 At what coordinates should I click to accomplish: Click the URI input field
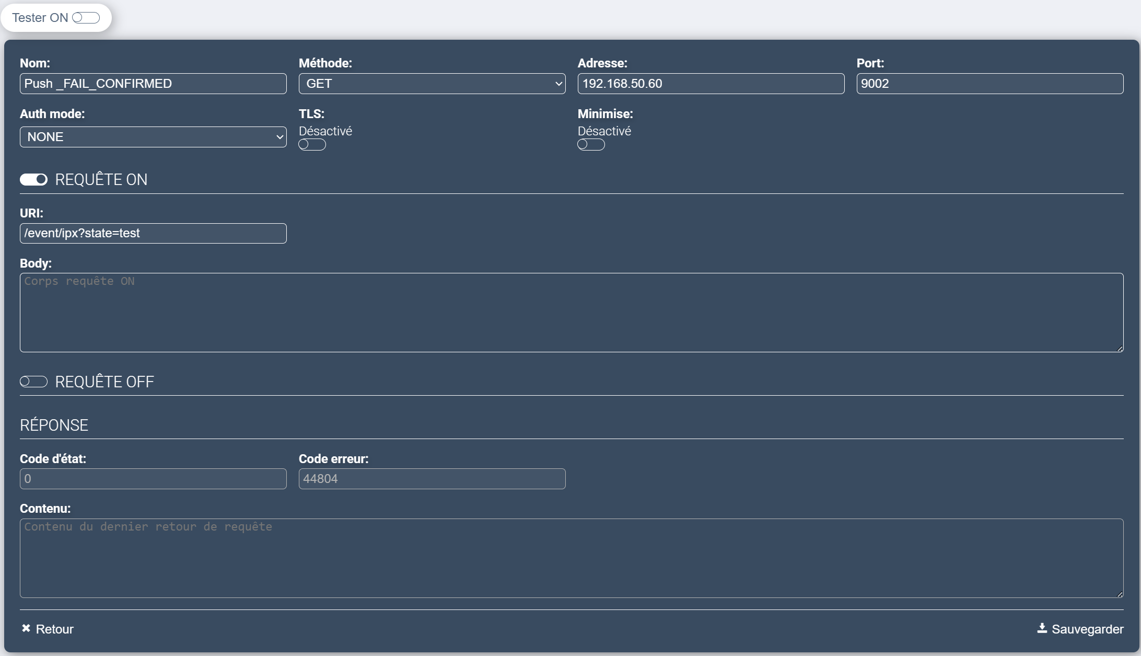coord(153,233)
